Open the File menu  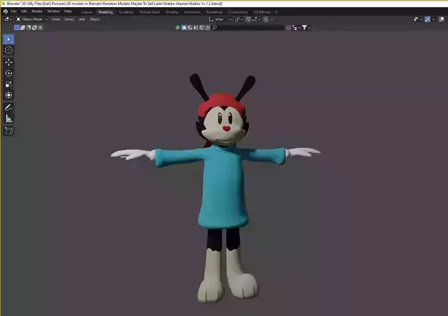coord(14,11)
